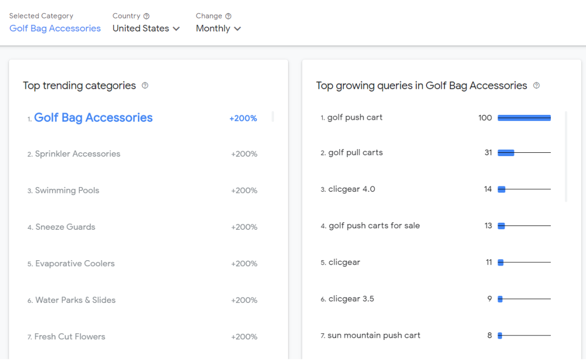Click help icon beside Top growing queries
The image size is (586, 361).
537,86
